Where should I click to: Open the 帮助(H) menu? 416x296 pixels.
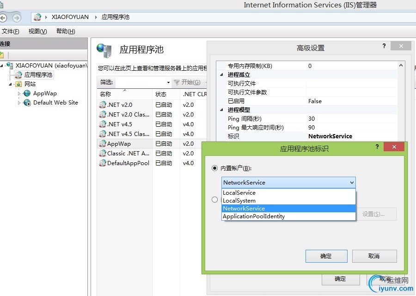click(x=66, y=31)
